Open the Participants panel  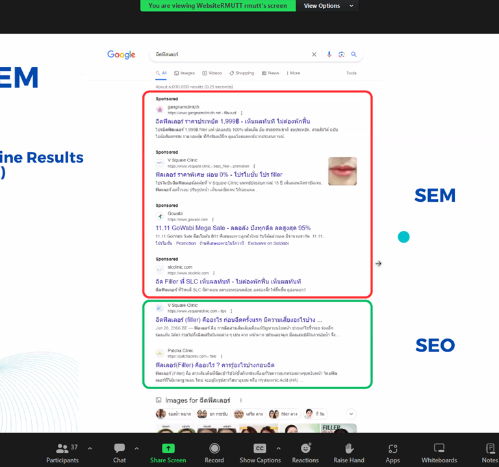click(62, 453)
